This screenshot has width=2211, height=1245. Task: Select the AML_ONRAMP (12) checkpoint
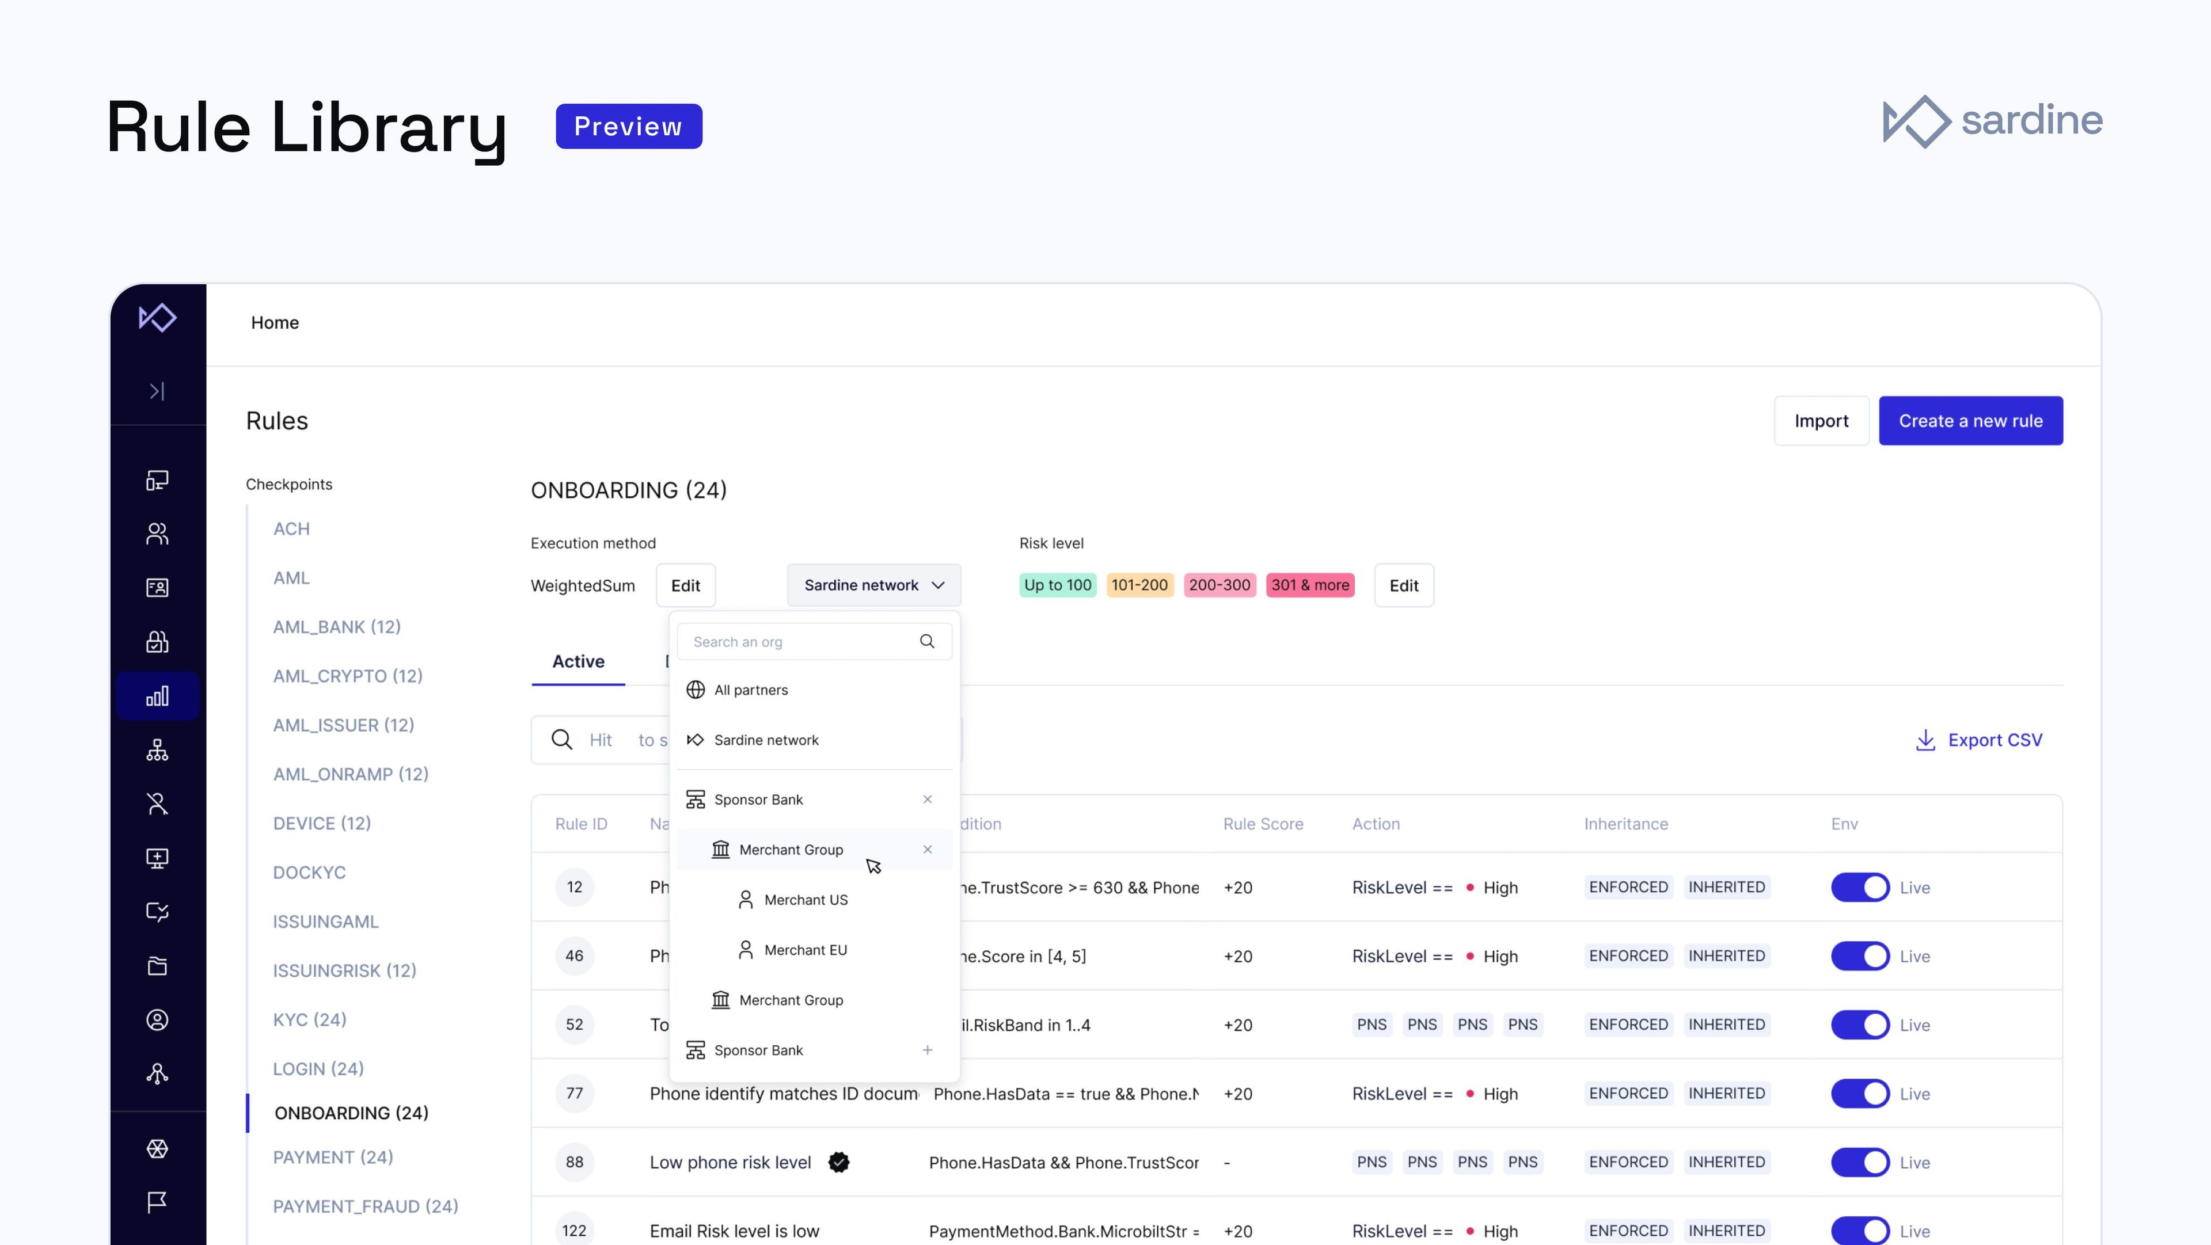(350, 774)
